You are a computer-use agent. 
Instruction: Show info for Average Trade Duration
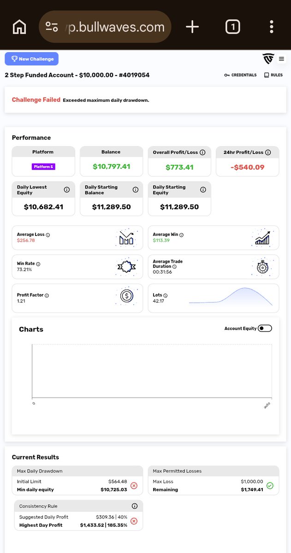coord(175,266)
